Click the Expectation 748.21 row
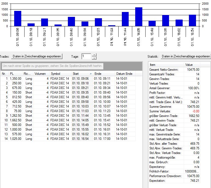 (x=174, y=181)
